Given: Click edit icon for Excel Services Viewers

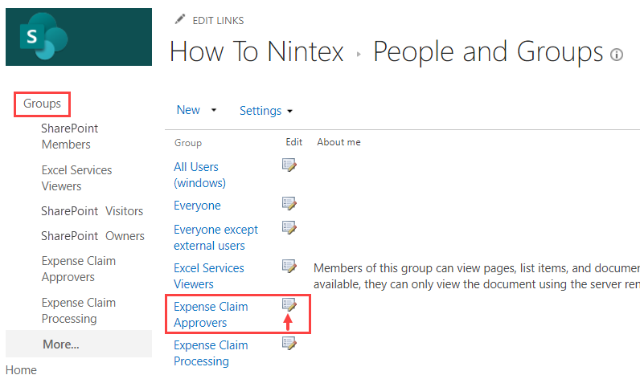Looking at the screenshot, I should [x=289, y=266].
